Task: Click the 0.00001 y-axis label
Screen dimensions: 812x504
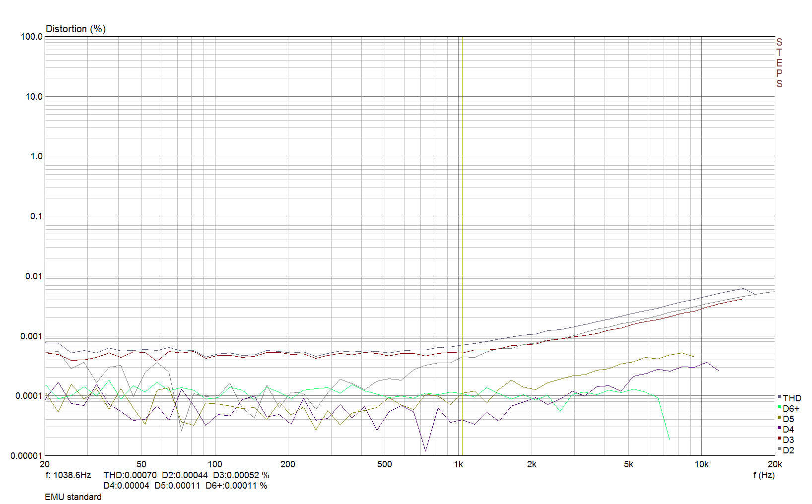Action: pos(27,456)
